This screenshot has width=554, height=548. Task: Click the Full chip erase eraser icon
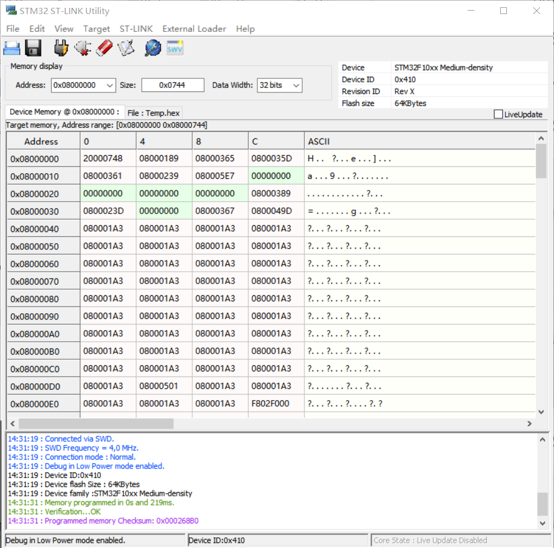click(105, 48)
